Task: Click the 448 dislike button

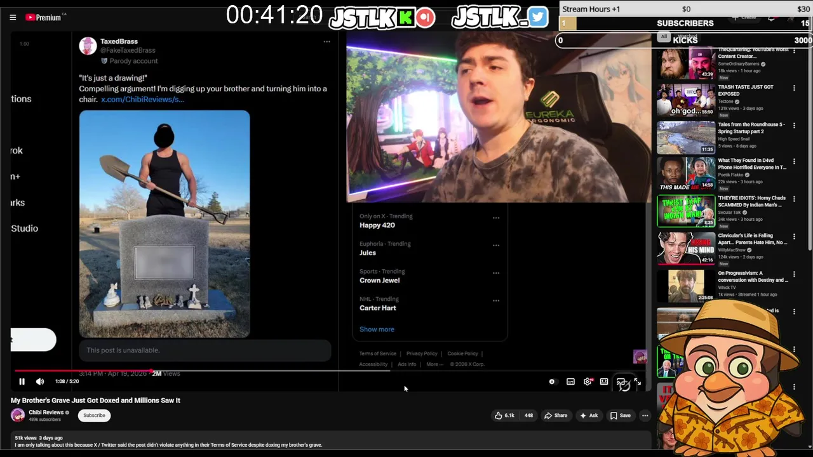Action: point(528,416)
